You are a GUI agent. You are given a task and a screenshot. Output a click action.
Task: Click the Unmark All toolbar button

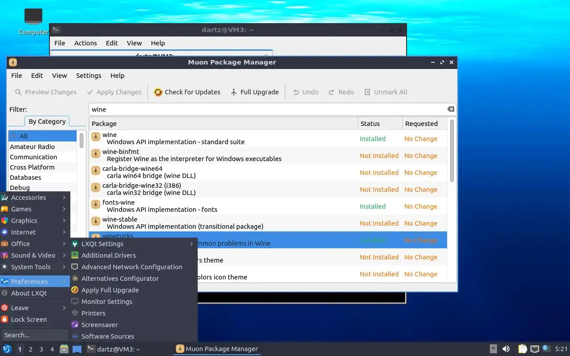point(386,92)
